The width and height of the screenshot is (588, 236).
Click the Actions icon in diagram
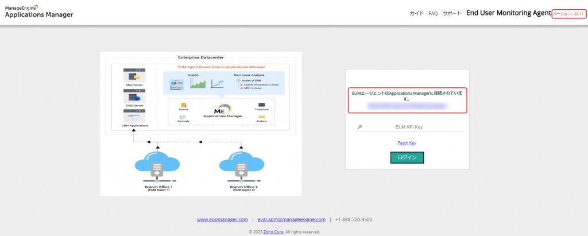[261, 117]
